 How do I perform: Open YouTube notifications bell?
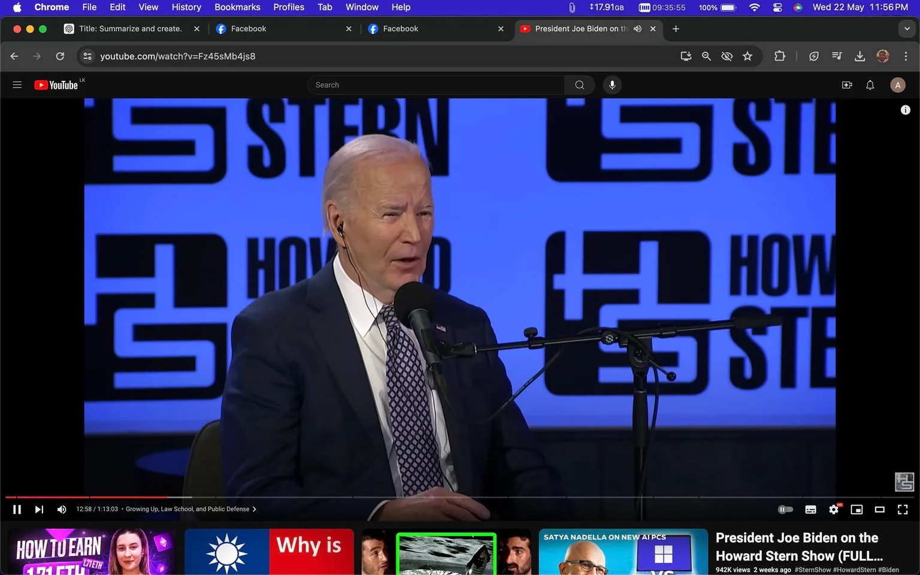click(870, 84)
